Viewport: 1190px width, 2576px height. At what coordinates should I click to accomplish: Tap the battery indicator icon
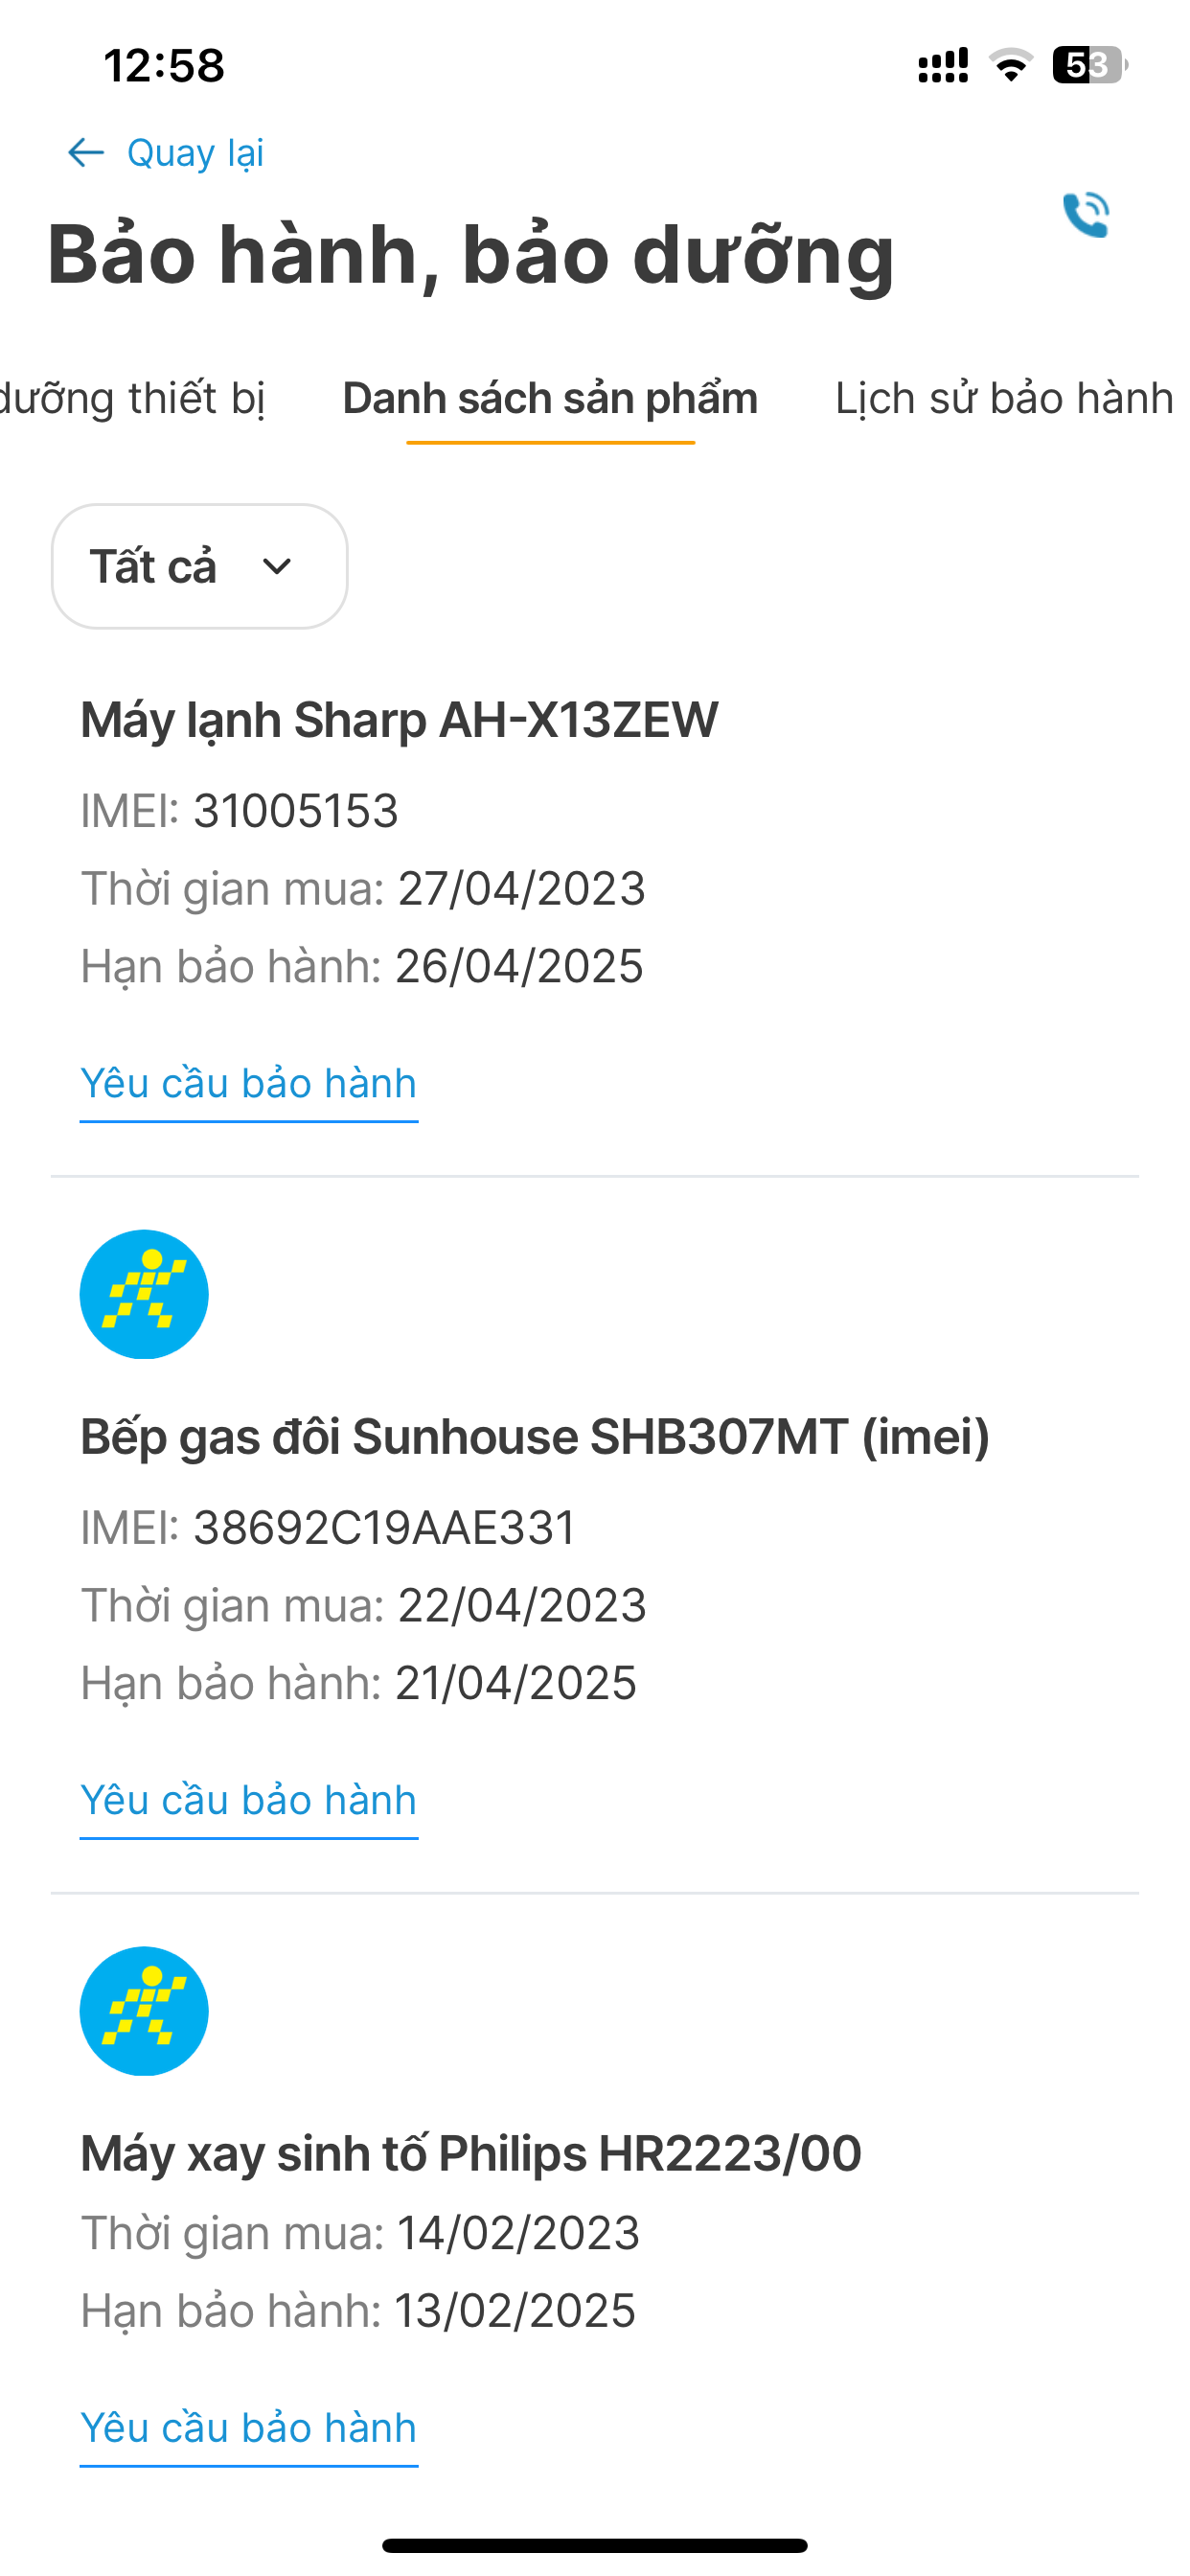point(1089,66)
